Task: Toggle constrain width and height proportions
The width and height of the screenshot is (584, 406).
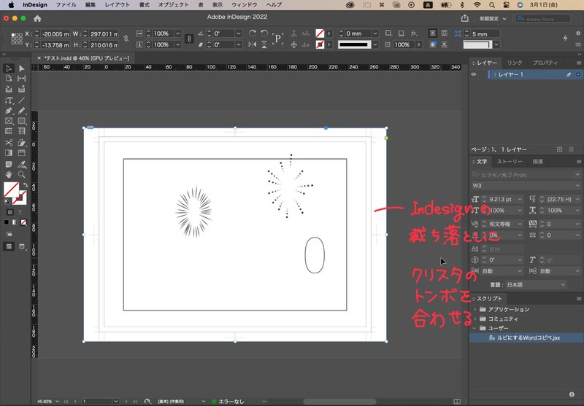Action: click(126, 39)
